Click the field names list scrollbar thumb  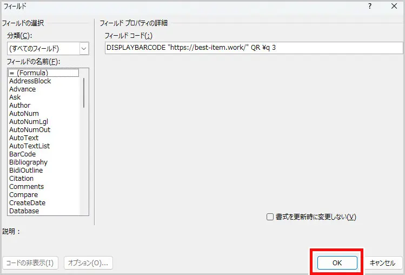point(84,93)
